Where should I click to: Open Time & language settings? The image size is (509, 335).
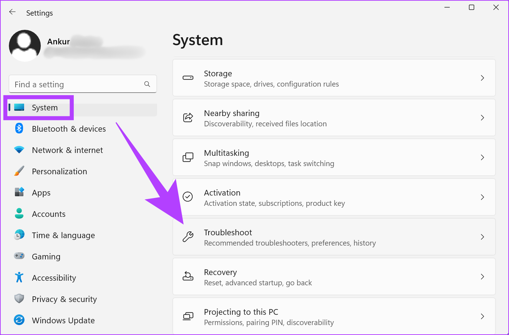tap(63, 235)
